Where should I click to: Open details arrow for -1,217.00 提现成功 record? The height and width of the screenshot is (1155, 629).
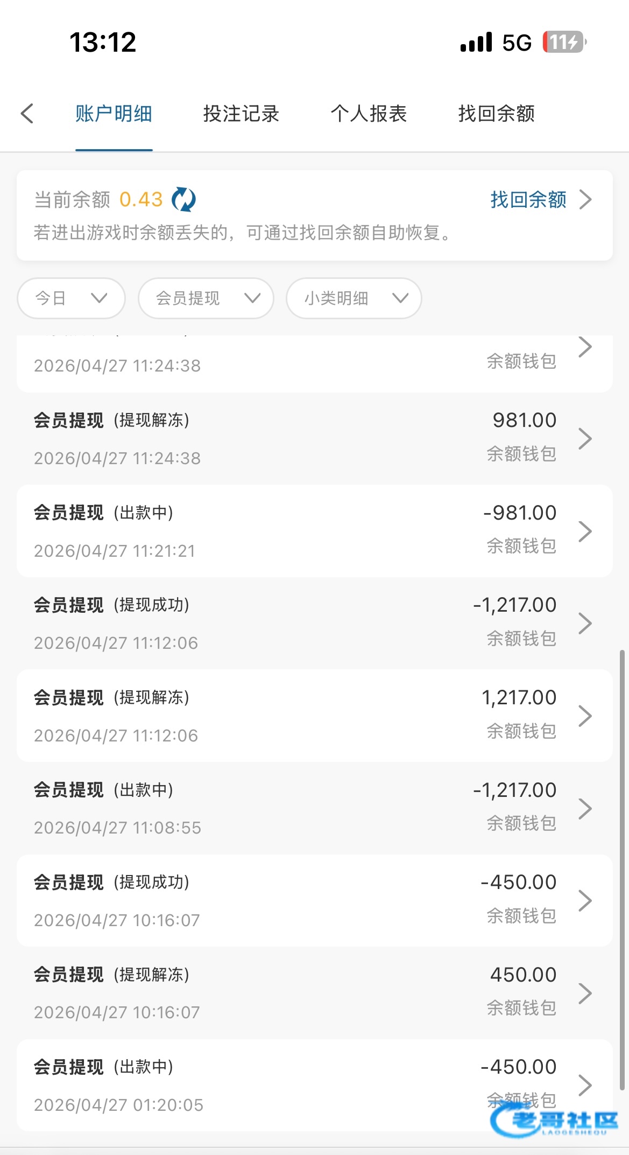tap(585, 623)
